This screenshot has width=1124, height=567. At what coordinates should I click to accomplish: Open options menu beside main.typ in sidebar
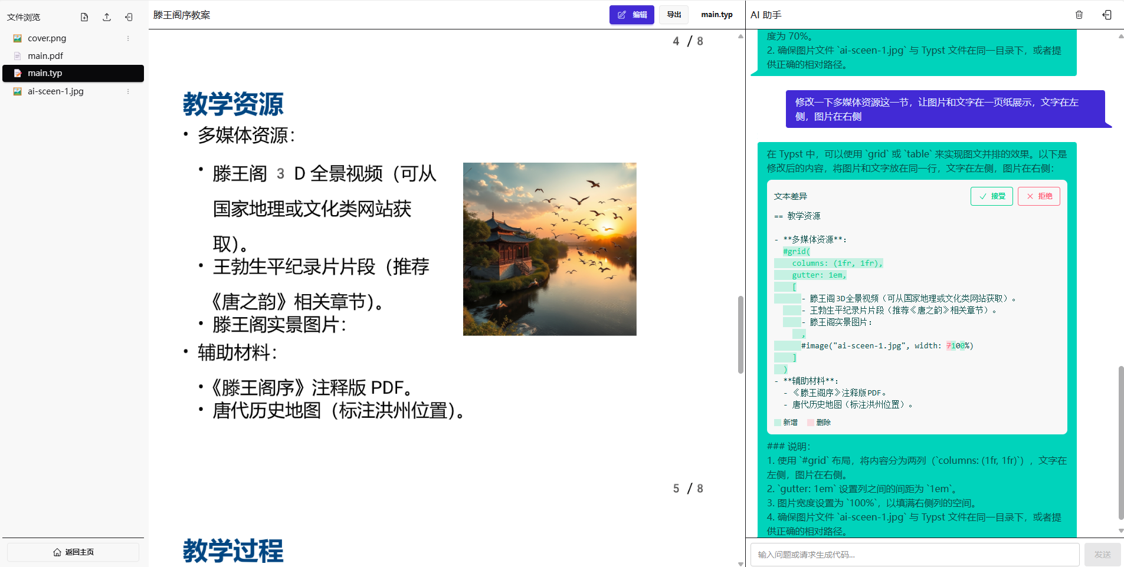click(127, 73)
